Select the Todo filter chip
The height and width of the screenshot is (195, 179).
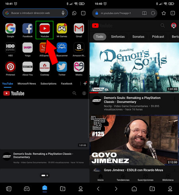click(x=99, y=37)
